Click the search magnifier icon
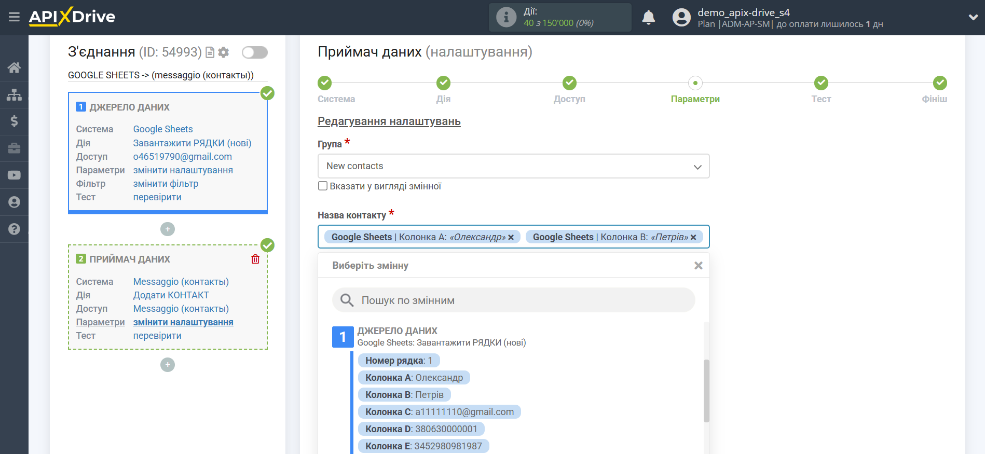 347,300
